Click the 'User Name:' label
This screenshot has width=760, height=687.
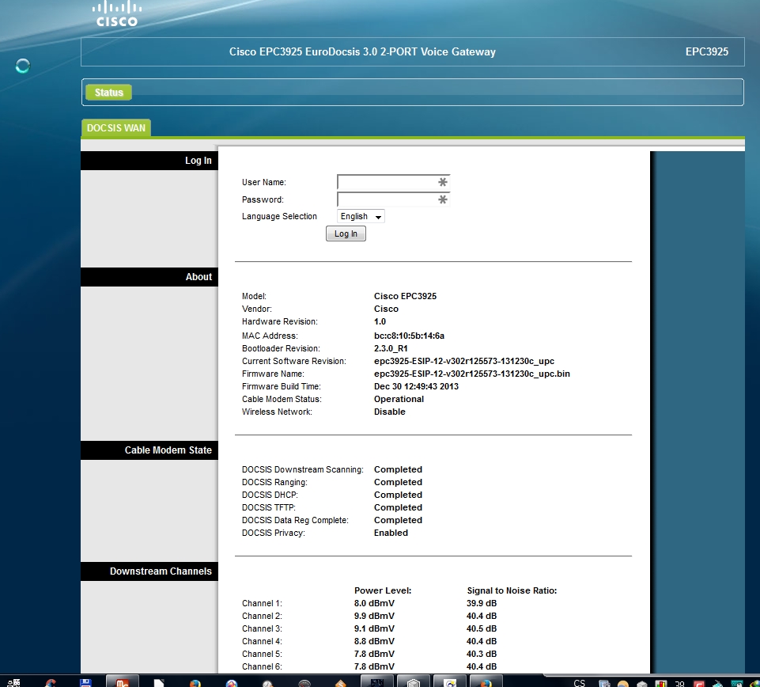[264, 182]
